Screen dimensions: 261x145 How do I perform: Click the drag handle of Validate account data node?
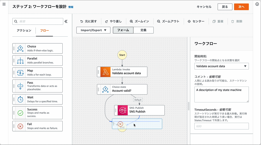click(x=98, y=72)
